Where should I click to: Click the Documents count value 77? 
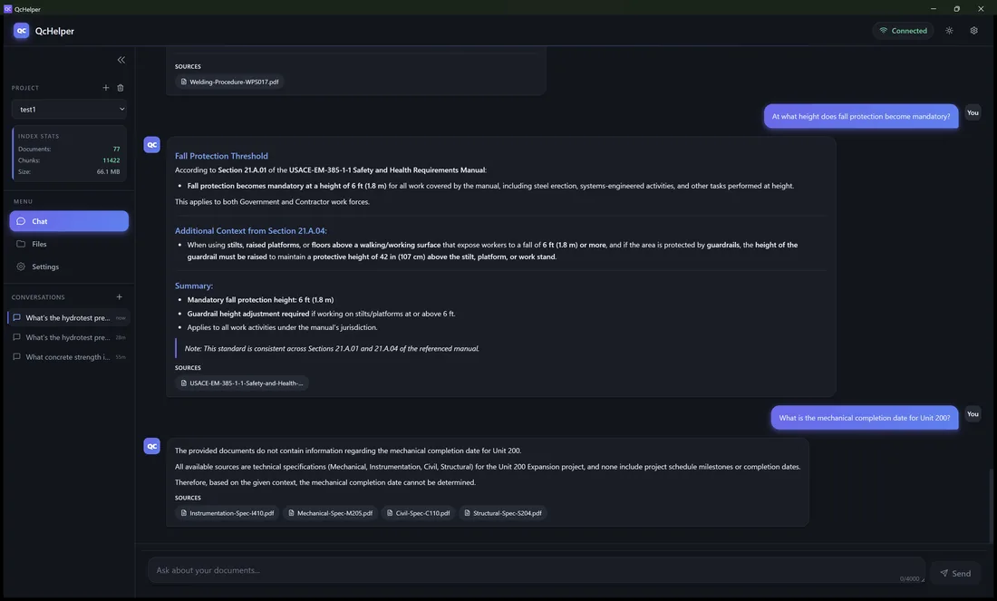(116, 149)
